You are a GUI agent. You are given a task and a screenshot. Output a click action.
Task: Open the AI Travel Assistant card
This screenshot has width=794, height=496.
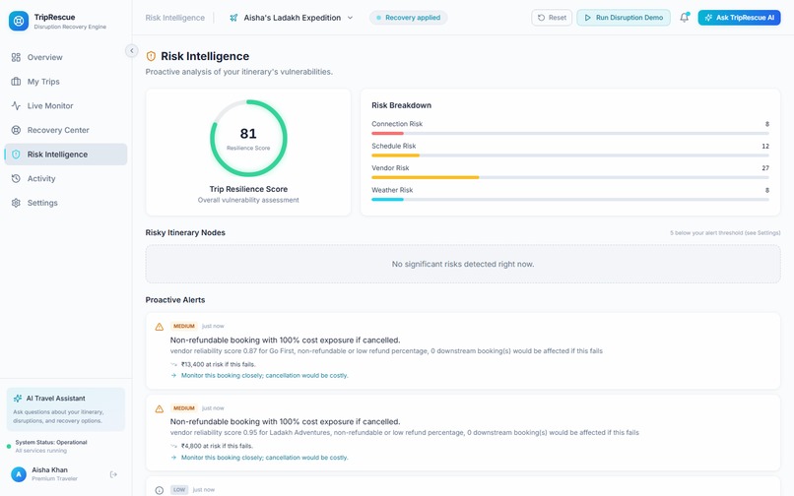click(x=65, y=409)
